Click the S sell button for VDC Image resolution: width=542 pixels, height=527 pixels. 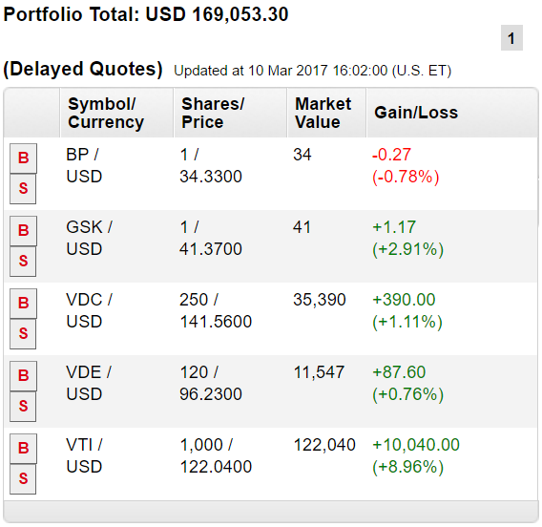coord(23,334)
